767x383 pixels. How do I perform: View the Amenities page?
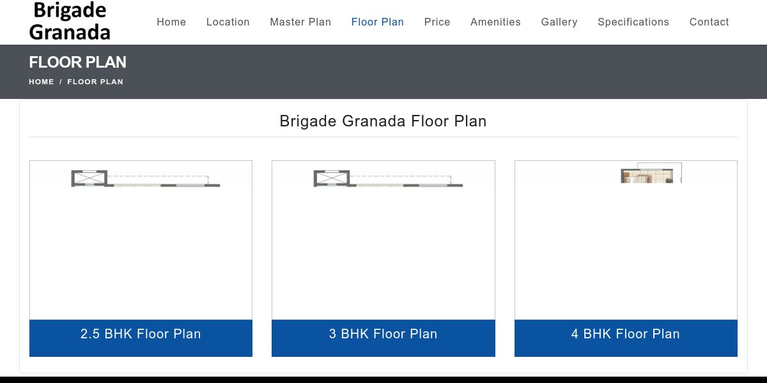[495, 22]
